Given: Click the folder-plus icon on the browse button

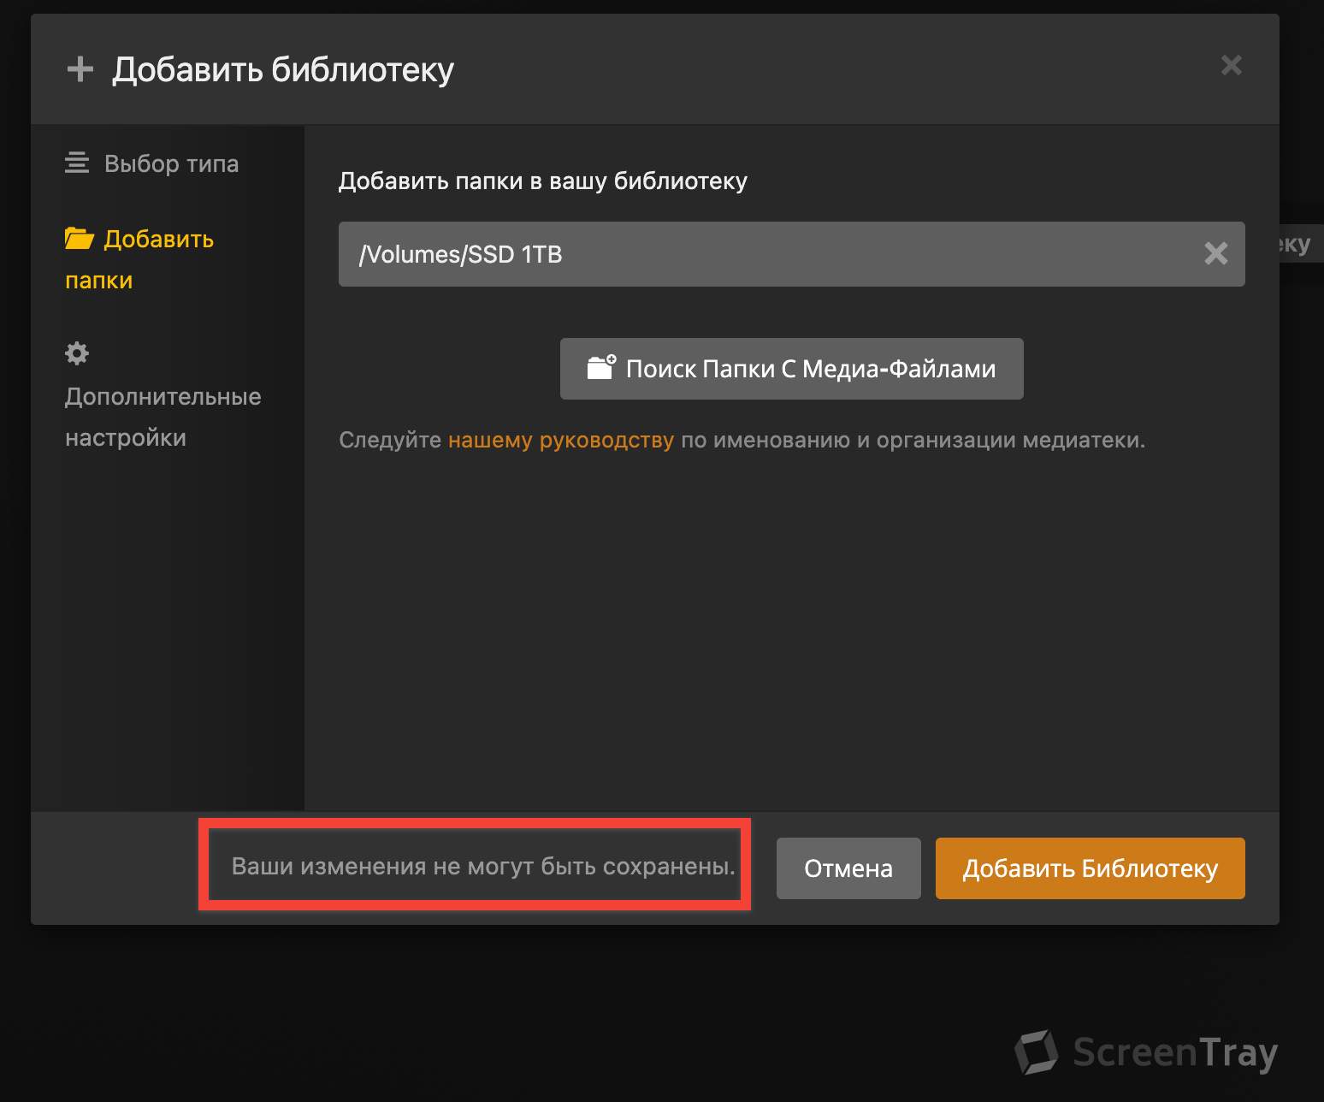Looking at the screenshot, I should [601, 368].
